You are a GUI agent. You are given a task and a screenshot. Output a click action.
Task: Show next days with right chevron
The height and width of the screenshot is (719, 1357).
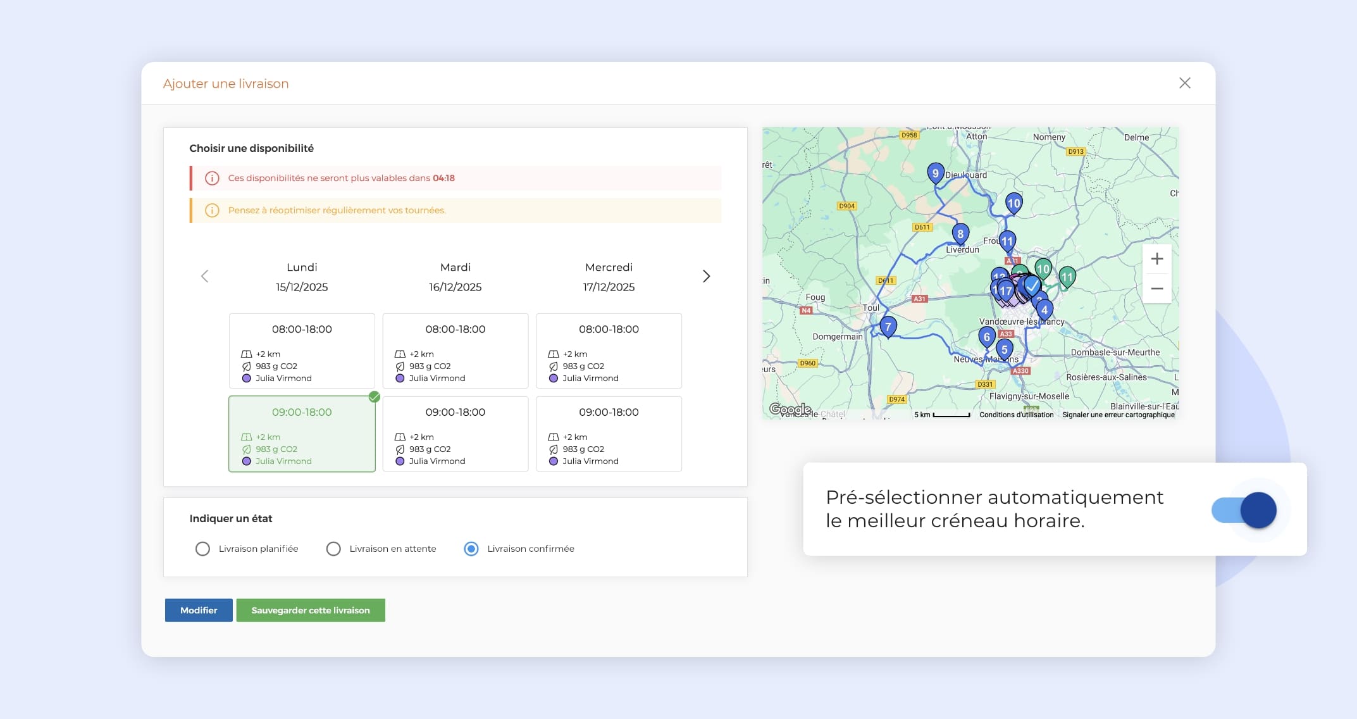[706, 277]
